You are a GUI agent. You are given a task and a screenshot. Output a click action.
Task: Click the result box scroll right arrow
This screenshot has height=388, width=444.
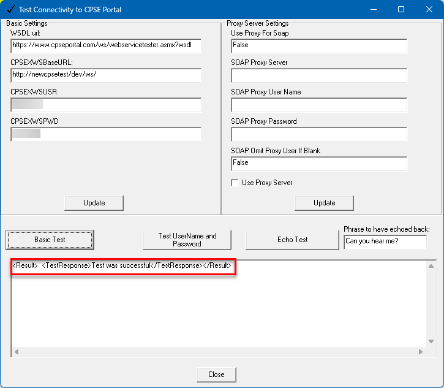click(421, 352)
